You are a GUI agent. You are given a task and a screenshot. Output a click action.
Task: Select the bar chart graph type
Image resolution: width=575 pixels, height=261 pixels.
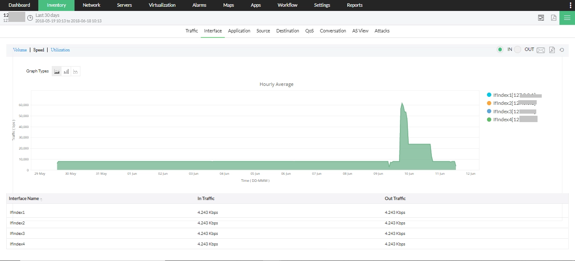point(66,71)
